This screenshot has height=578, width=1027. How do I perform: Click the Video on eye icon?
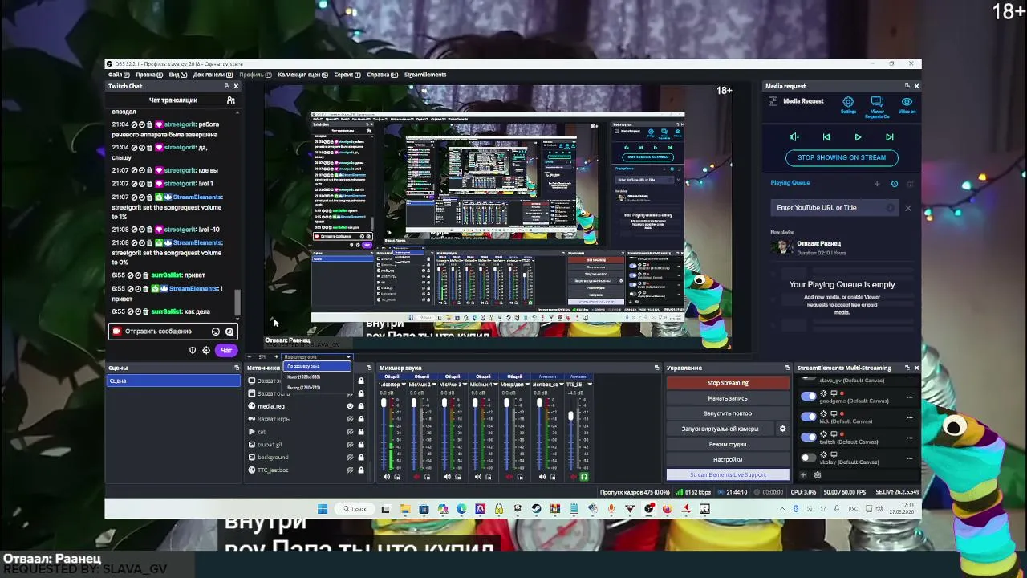907,102
